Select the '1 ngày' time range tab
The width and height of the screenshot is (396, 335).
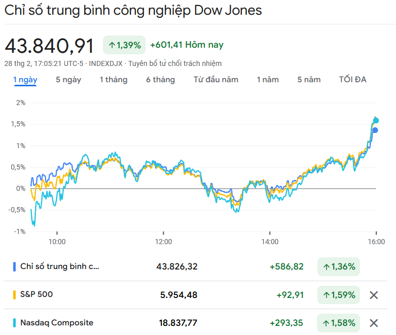[x=25, y=80]
